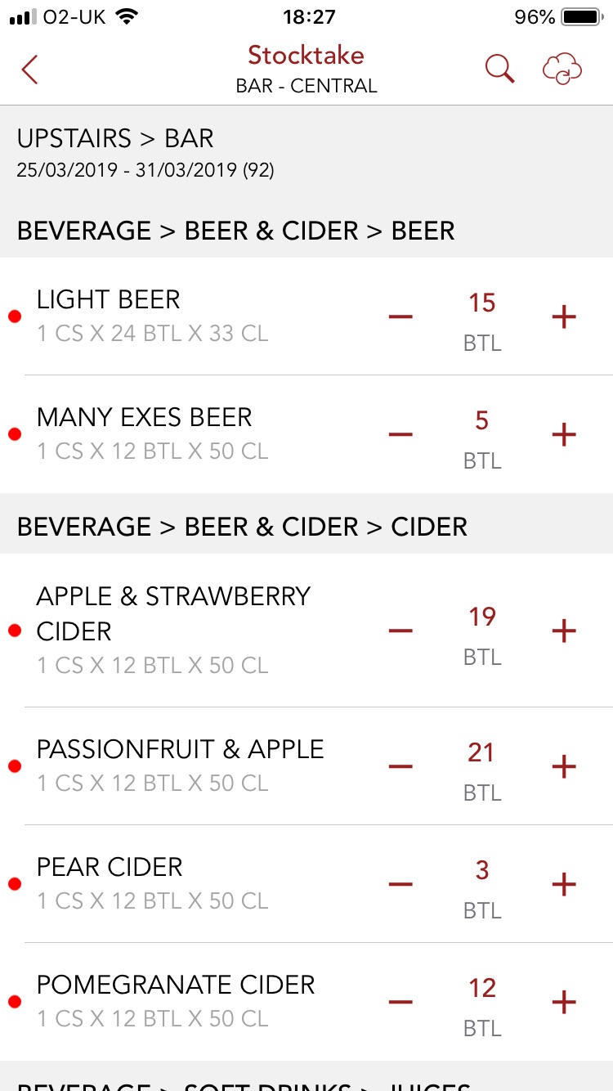Tap the red dot beside Light Beer
Image resolution: width=613 pixels, height=1091 pixels.
click(14, 317)
